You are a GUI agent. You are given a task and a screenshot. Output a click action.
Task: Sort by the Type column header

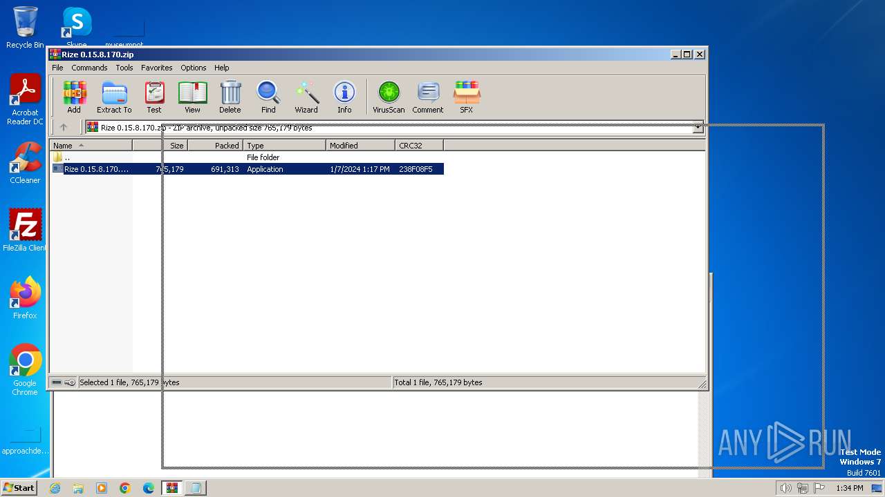[x=284, y=146]
